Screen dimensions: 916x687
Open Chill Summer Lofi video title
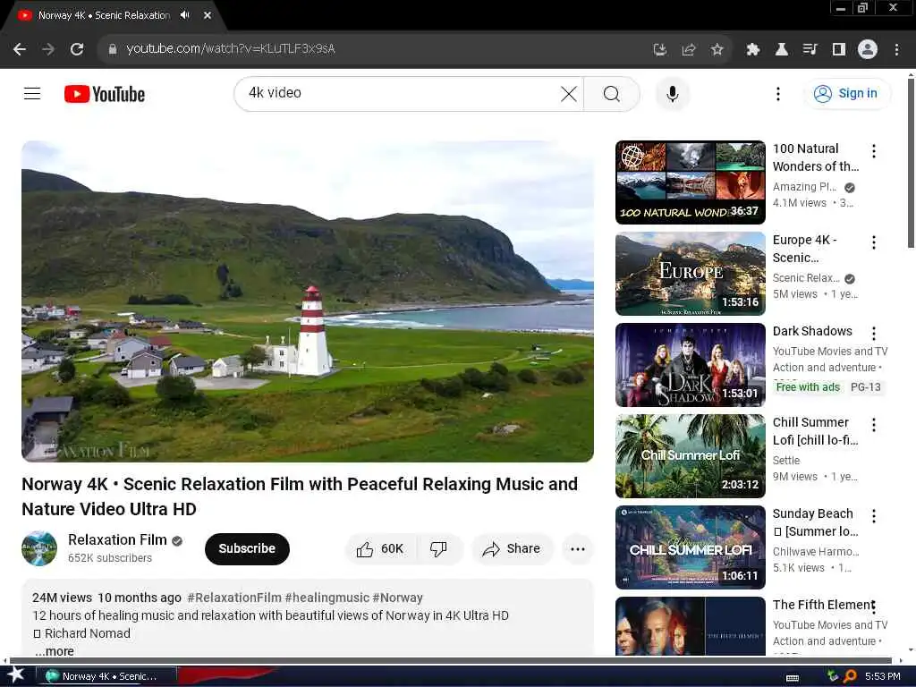click(814, 431)
